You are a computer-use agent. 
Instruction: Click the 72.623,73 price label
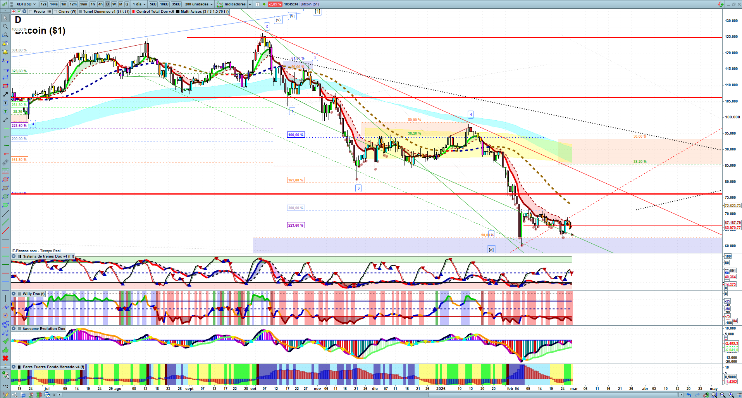click(733, 206)
